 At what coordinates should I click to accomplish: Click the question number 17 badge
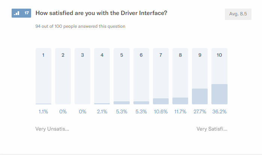coord(26,13)
